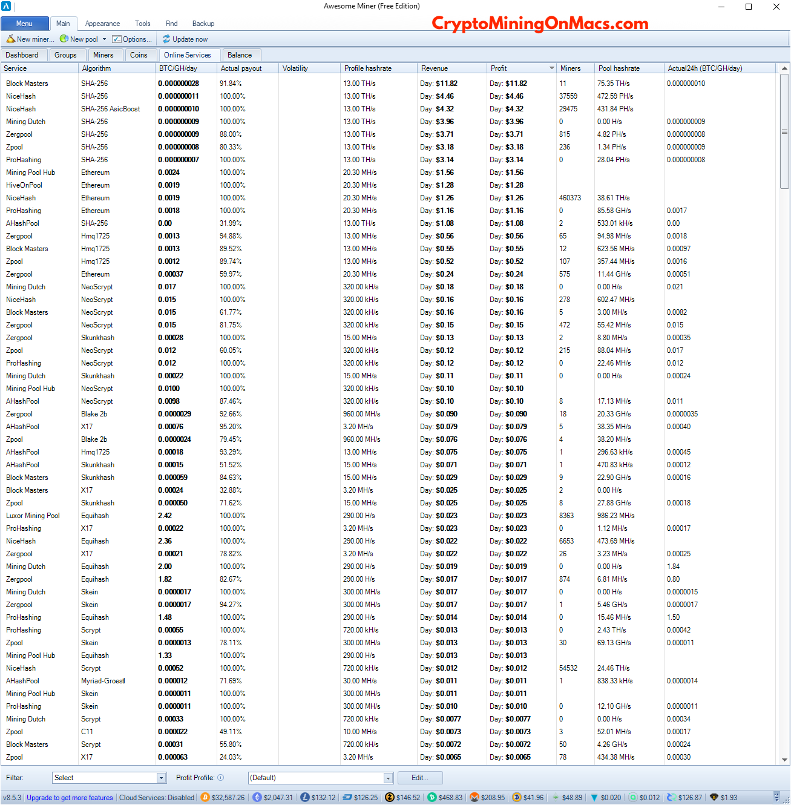Click the Litecoin icon showing $132.12
This screenshot has width=791, height=805.
click(305, 798)
